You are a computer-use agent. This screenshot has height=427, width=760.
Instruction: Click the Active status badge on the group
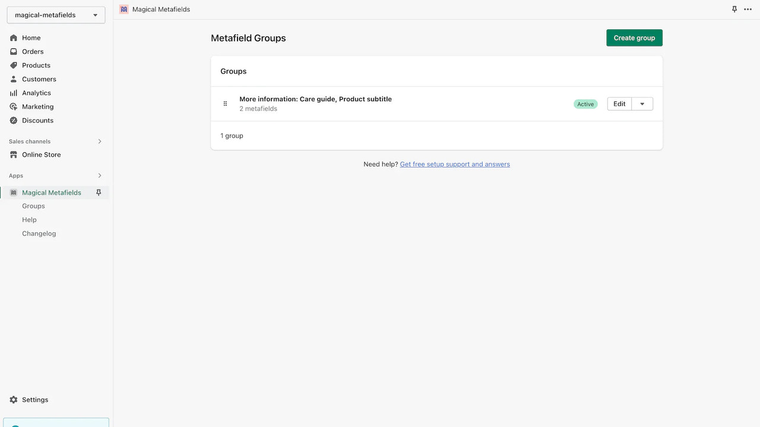(585, 104)
